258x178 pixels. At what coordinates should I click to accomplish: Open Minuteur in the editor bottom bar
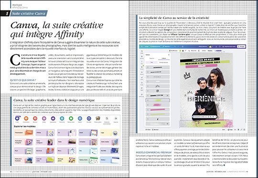coord(155,130)
